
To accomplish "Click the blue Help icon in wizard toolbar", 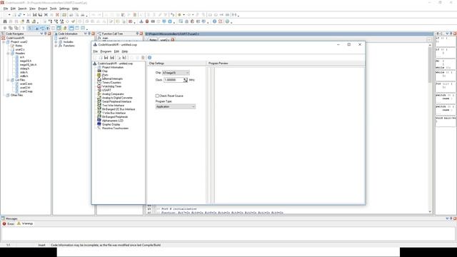I will [x=149, y=58].
